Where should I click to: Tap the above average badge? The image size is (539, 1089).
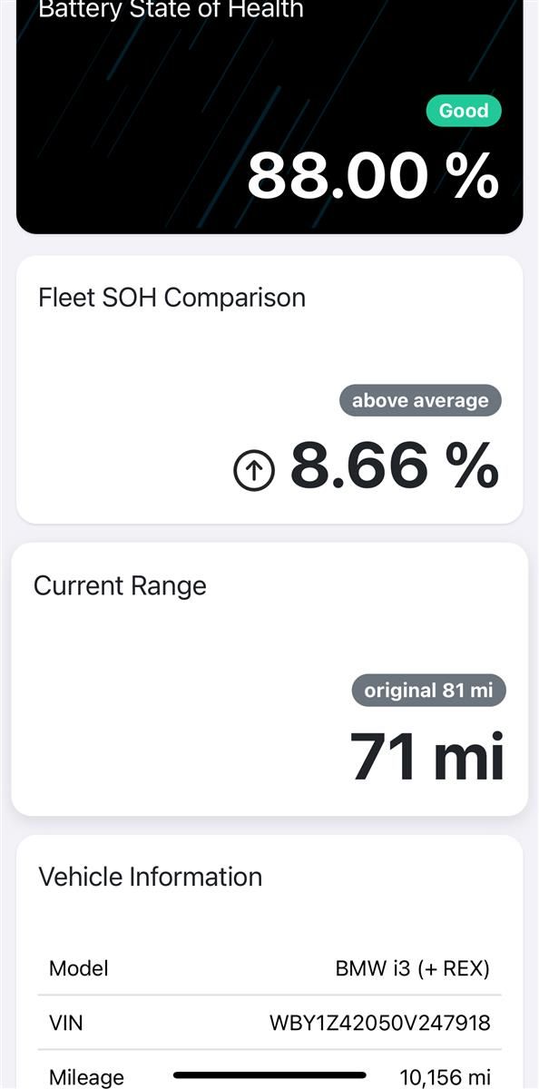pyautogui.click(x=420, y=400)
